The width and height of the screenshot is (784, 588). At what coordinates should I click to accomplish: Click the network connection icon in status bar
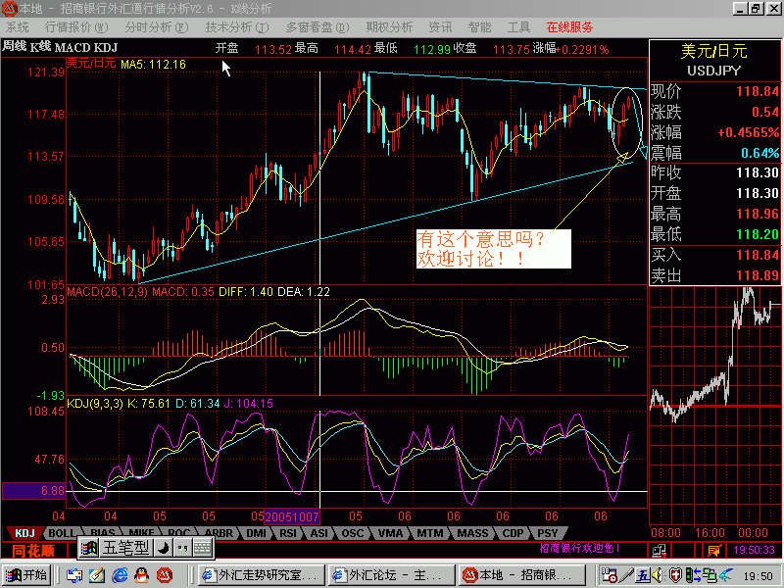tap(659, 551)
